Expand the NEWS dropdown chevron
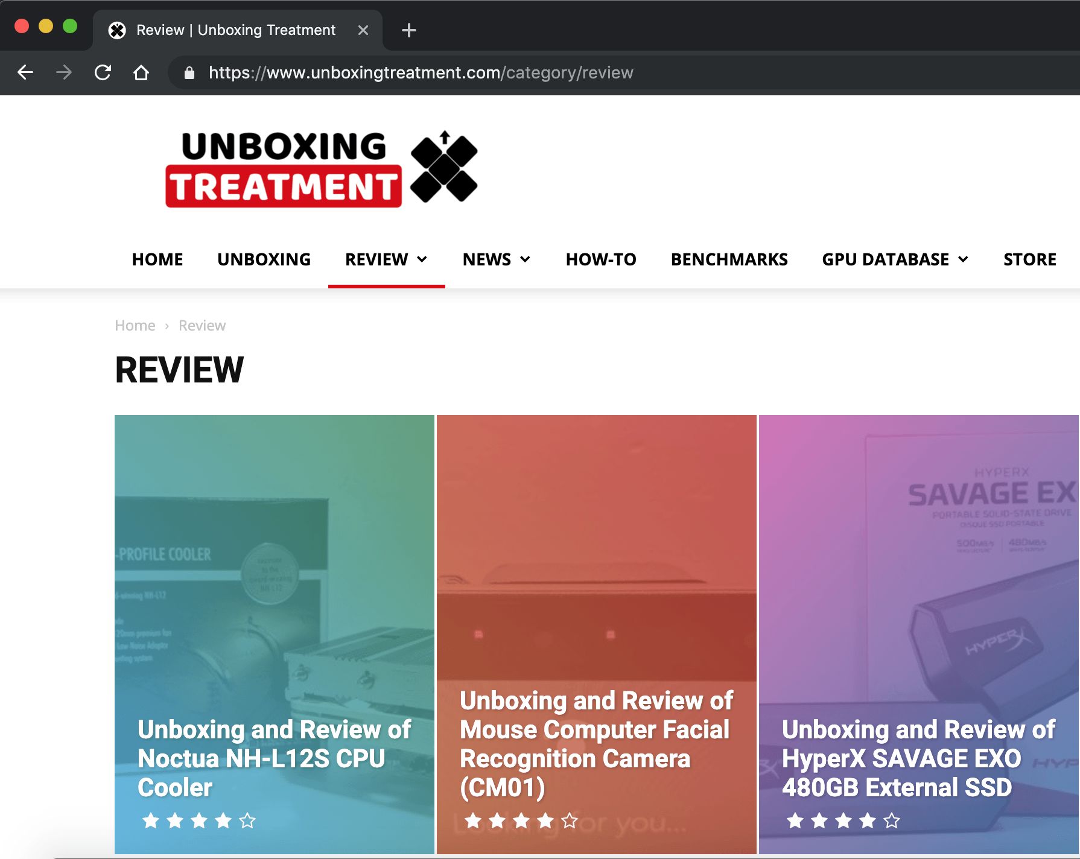This screenshot has width=1080, height=859. pyautogui.click(x=526, y=259)
